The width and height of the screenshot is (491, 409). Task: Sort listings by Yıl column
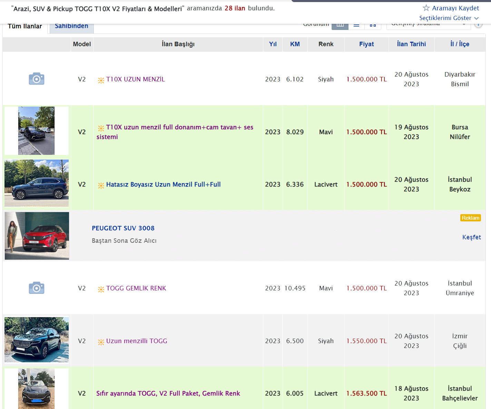pyautogui.click(x=273, y=44)
